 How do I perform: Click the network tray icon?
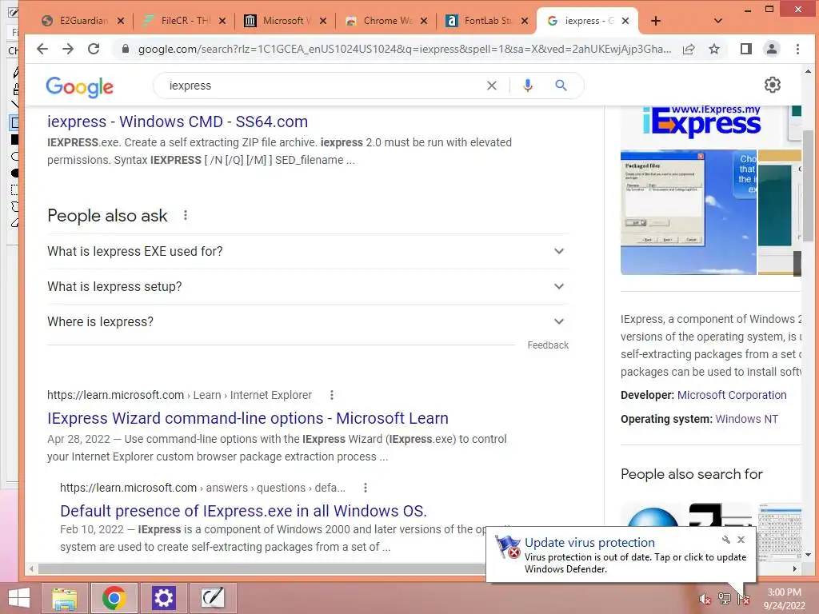pyautogui.click(x=725, y=599)
